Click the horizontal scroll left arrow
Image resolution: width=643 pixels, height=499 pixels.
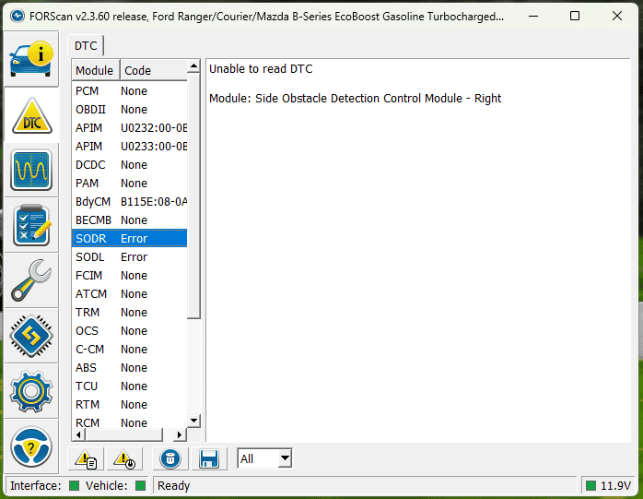tap(78, 434)
